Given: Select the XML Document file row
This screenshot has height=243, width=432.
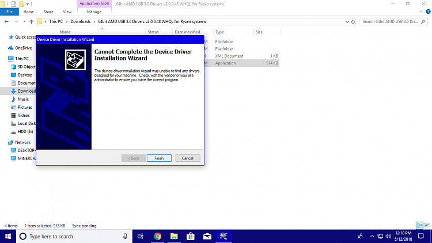Looking at the screenshot, I should point(241,56).
